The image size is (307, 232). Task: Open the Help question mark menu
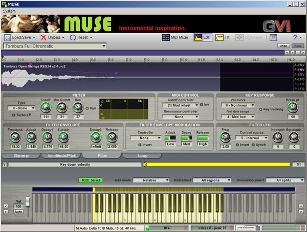[297, 37]
